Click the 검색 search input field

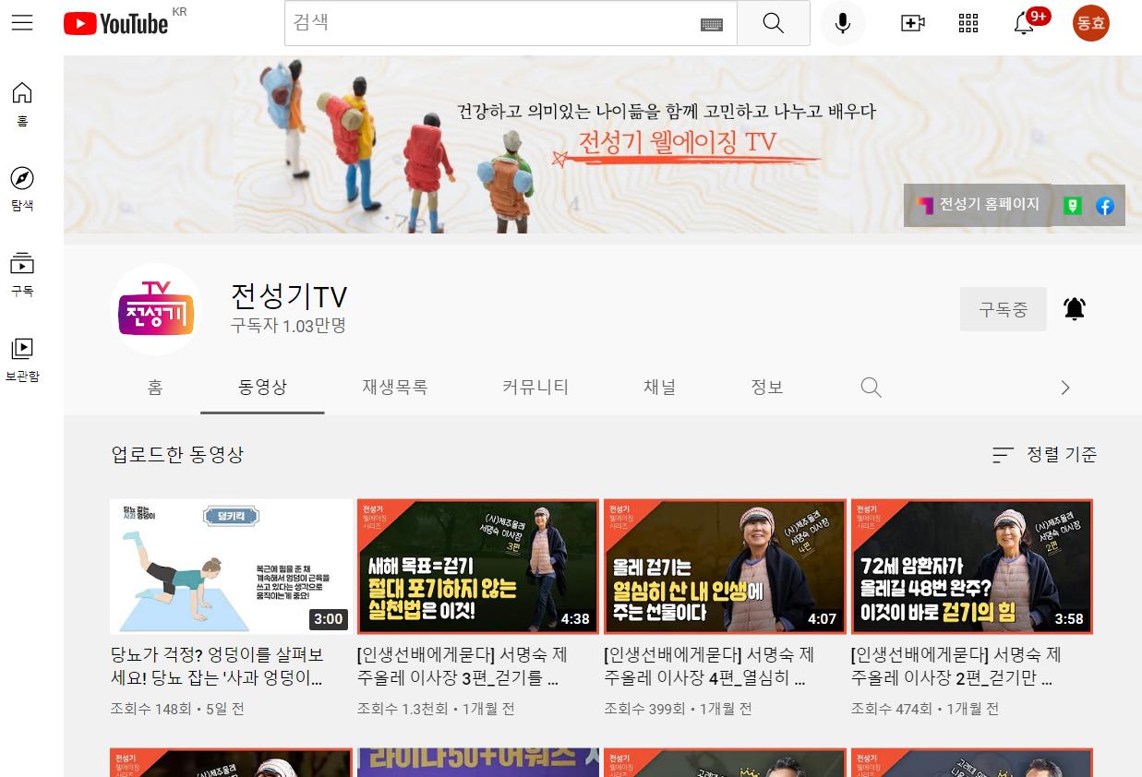(511, 23)
